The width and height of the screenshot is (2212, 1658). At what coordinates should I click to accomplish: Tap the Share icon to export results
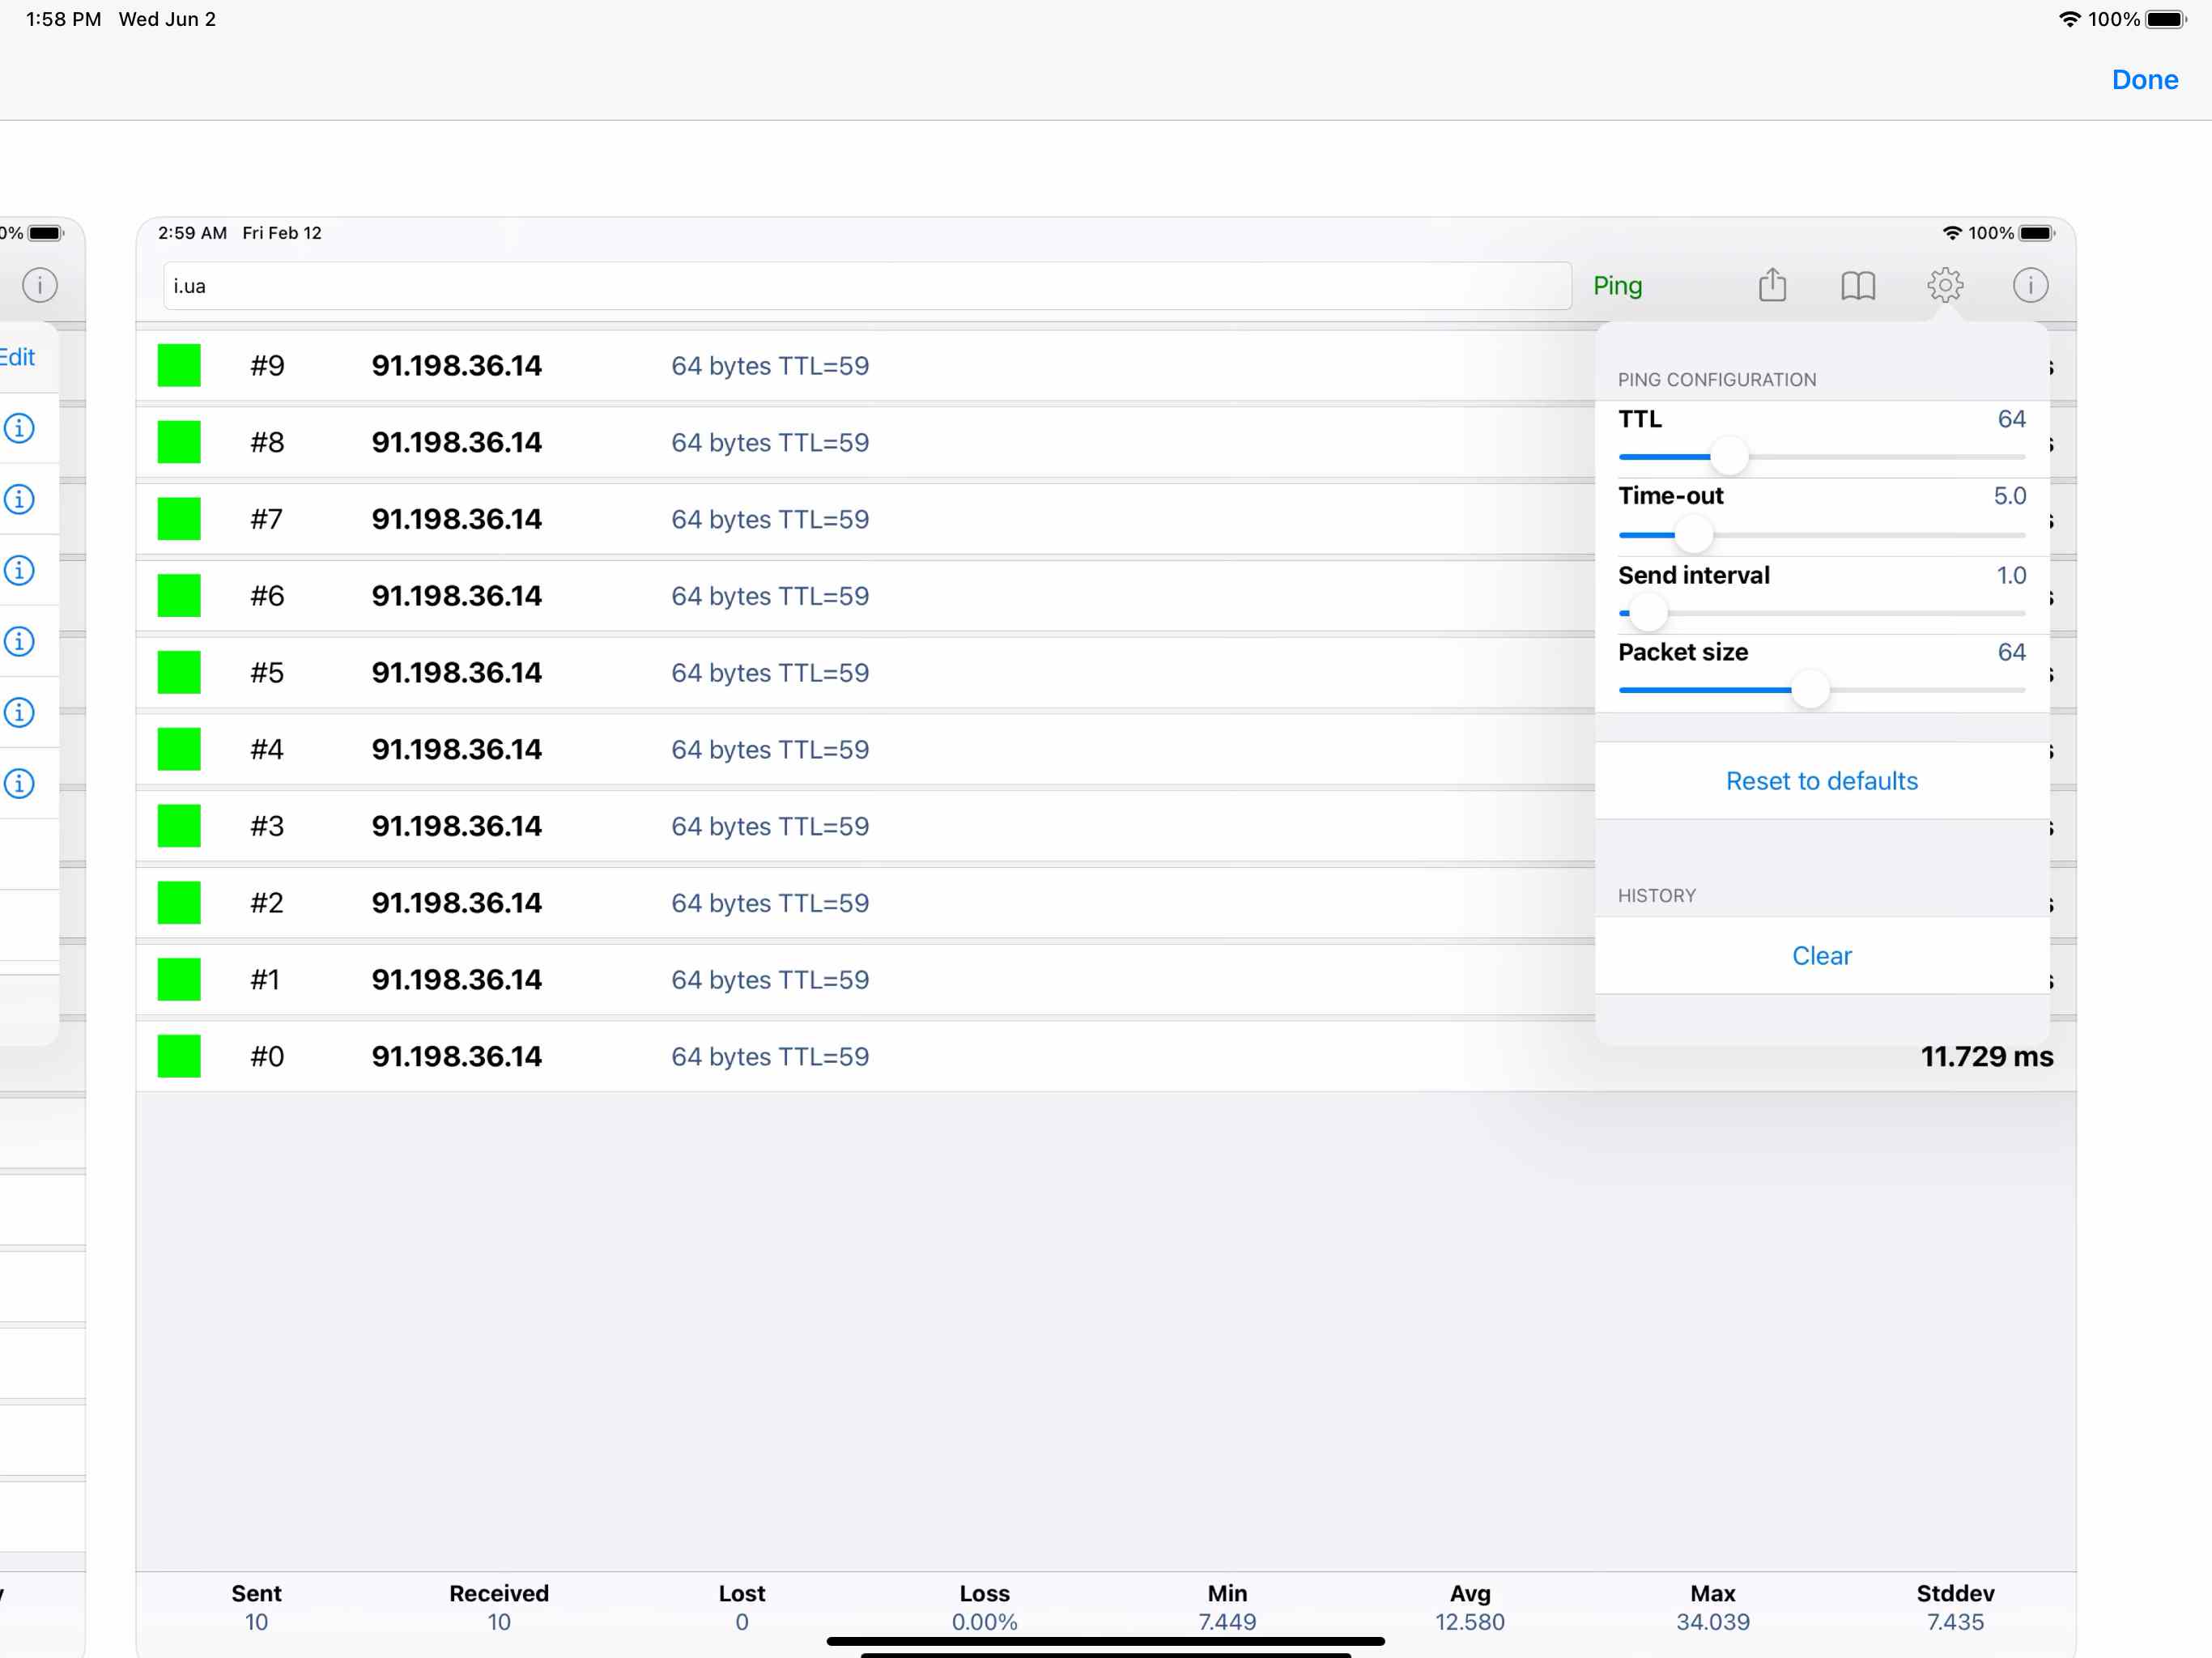point(1773,286)
